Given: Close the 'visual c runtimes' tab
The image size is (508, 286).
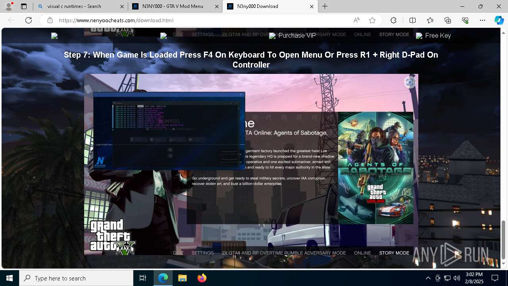Looking at the screenshot, I should [x=122, y=6].
